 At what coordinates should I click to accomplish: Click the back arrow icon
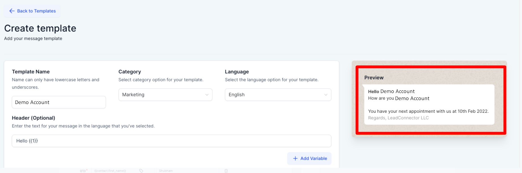[x=12, y=11]
